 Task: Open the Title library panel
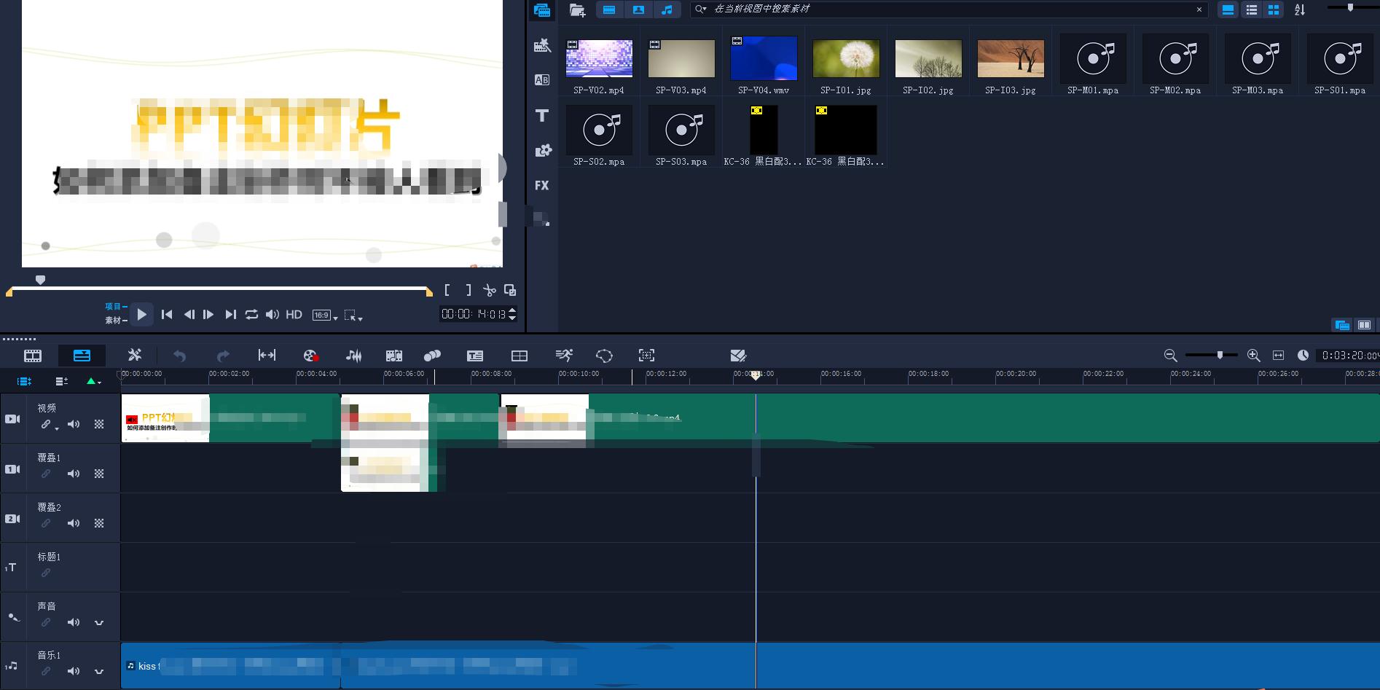pyautogui.click(x=541, y=115)
